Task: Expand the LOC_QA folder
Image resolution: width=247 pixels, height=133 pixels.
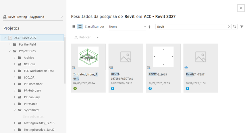Action: pos(15,77)
